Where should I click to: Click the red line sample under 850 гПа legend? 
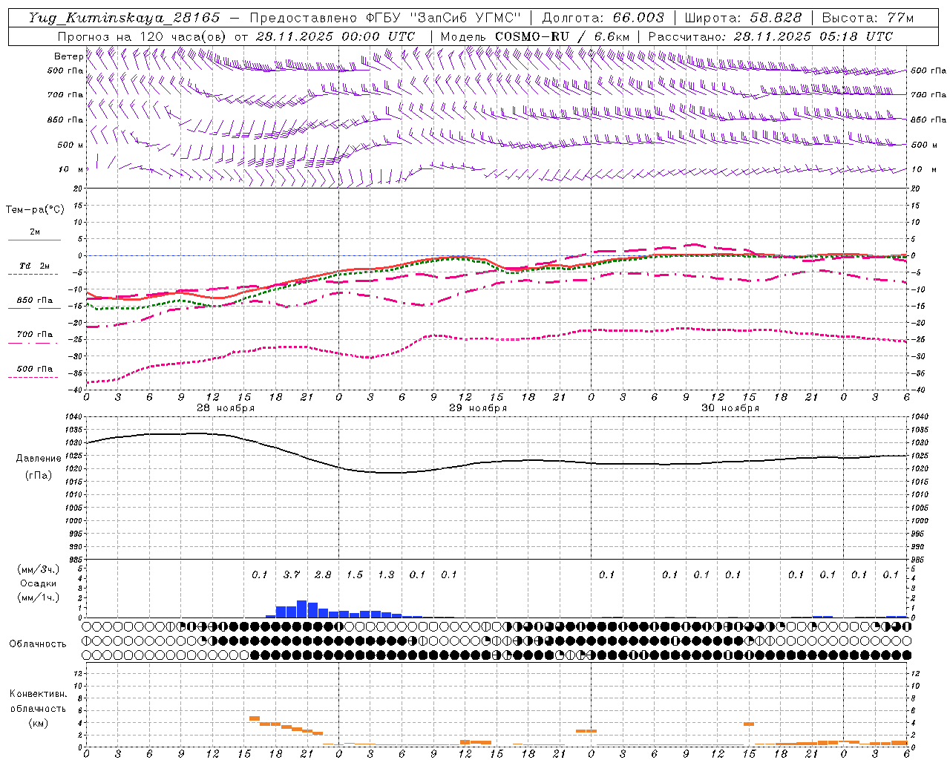tap(34, 308)
